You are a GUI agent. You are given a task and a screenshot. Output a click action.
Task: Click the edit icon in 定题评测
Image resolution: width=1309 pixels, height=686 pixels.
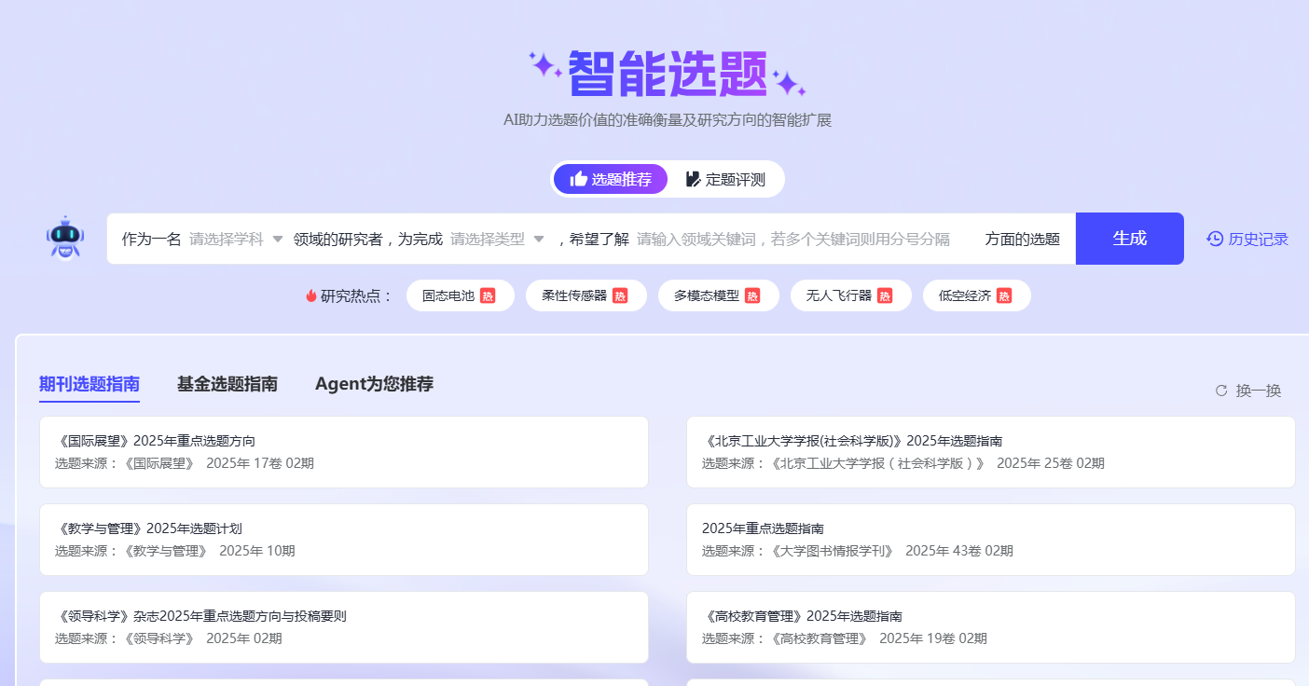point(693,179)
